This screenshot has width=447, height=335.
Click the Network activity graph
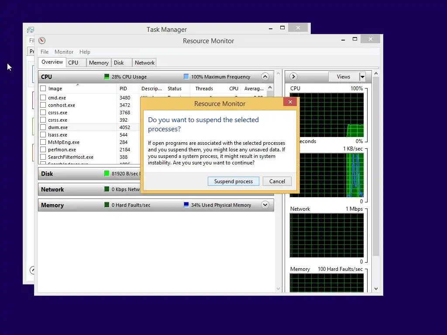click(327, 235)
